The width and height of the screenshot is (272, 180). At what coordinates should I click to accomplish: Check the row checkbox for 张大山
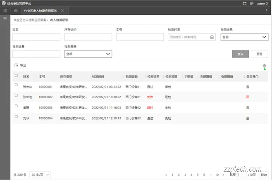pos(16,85)
